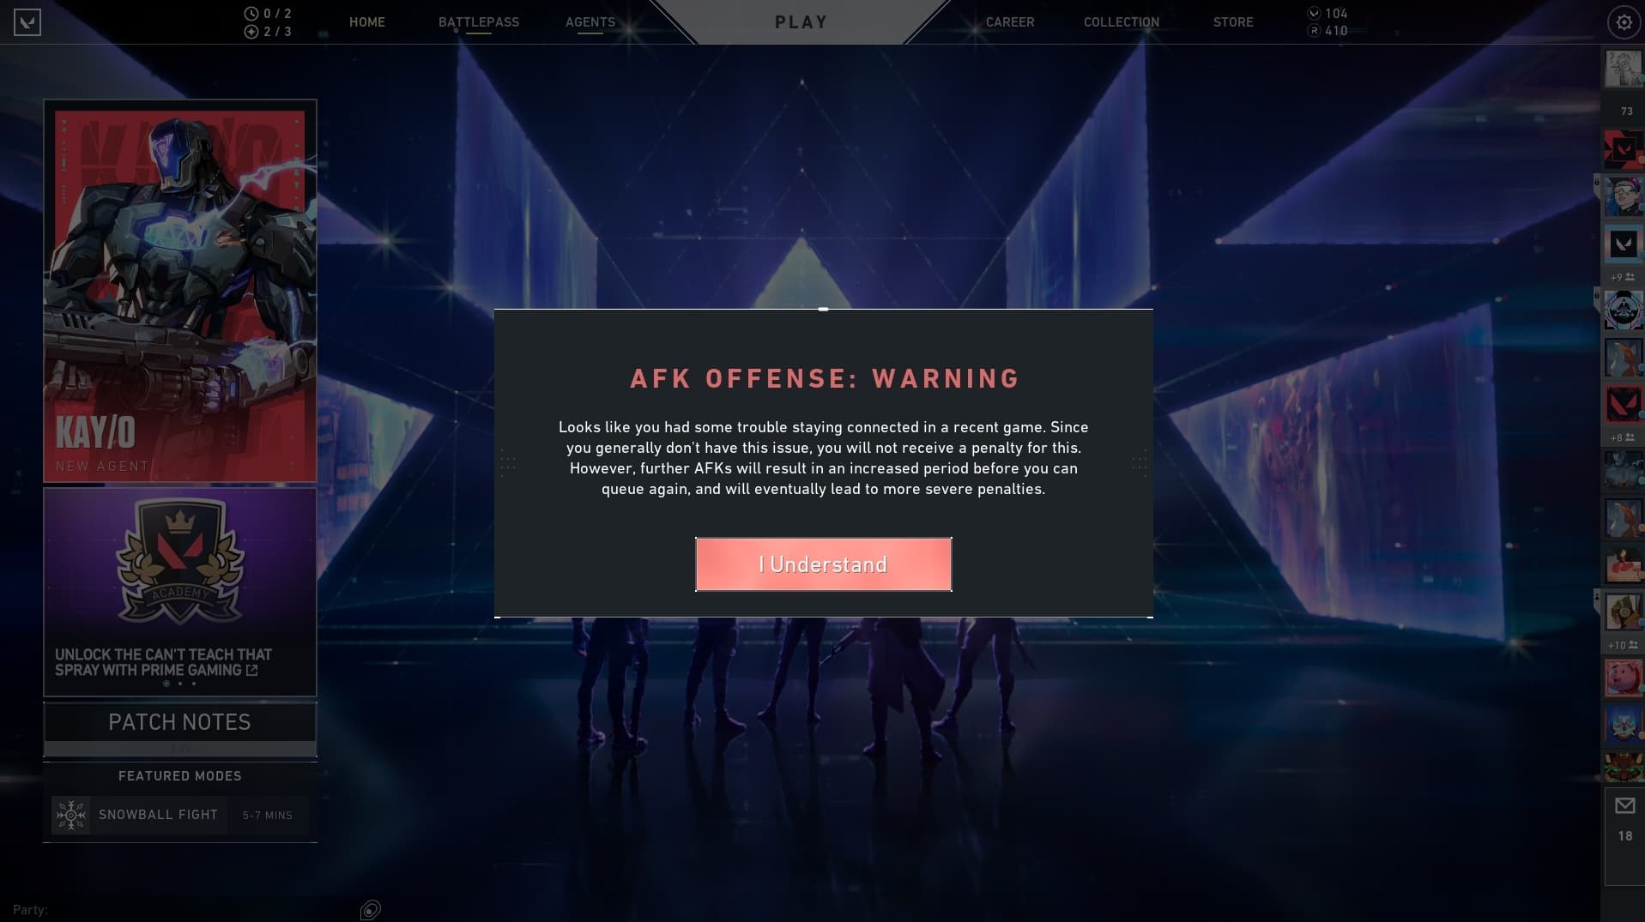The height and width of the screenshot is (922, 1645).
Task: Click the Valorant Points icon beside 104
Action: 1314,14
